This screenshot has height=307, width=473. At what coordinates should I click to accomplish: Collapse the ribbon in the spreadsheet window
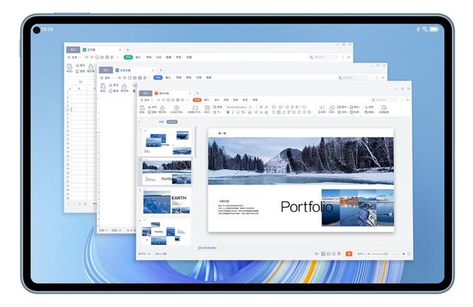(x=348, y=57)
